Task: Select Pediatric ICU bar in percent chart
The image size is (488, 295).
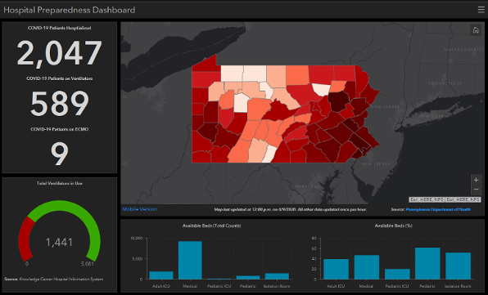Action: click(x=397, y=274)
